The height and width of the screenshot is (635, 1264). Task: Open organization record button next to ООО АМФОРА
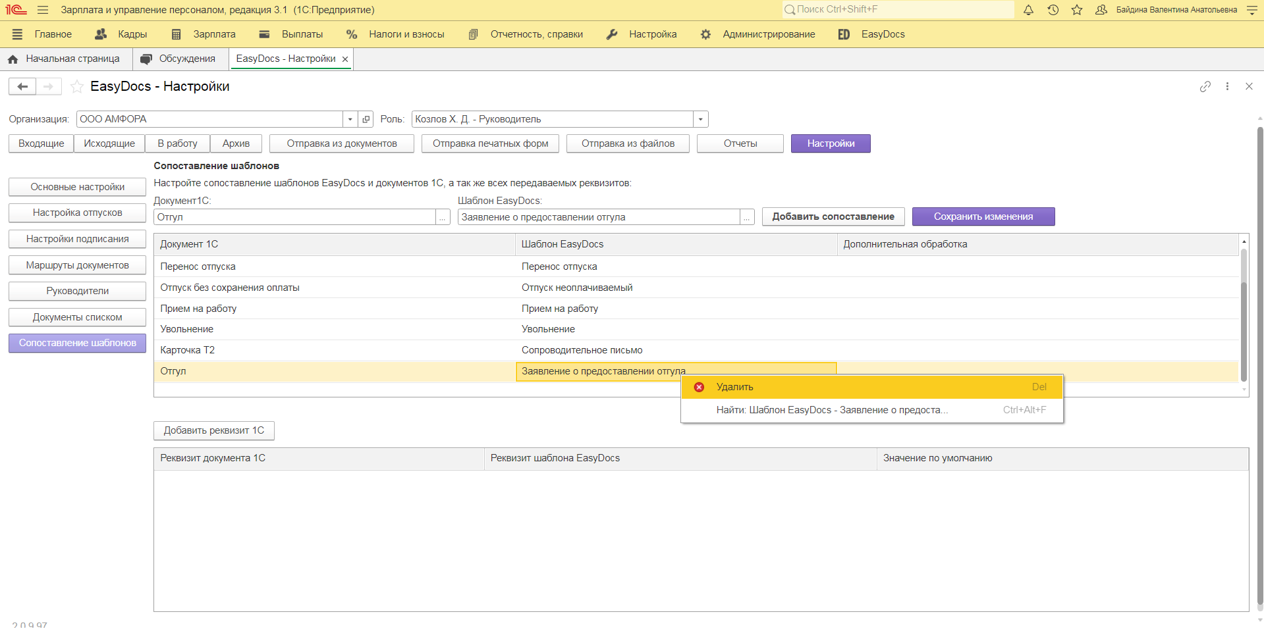(366, 119)
